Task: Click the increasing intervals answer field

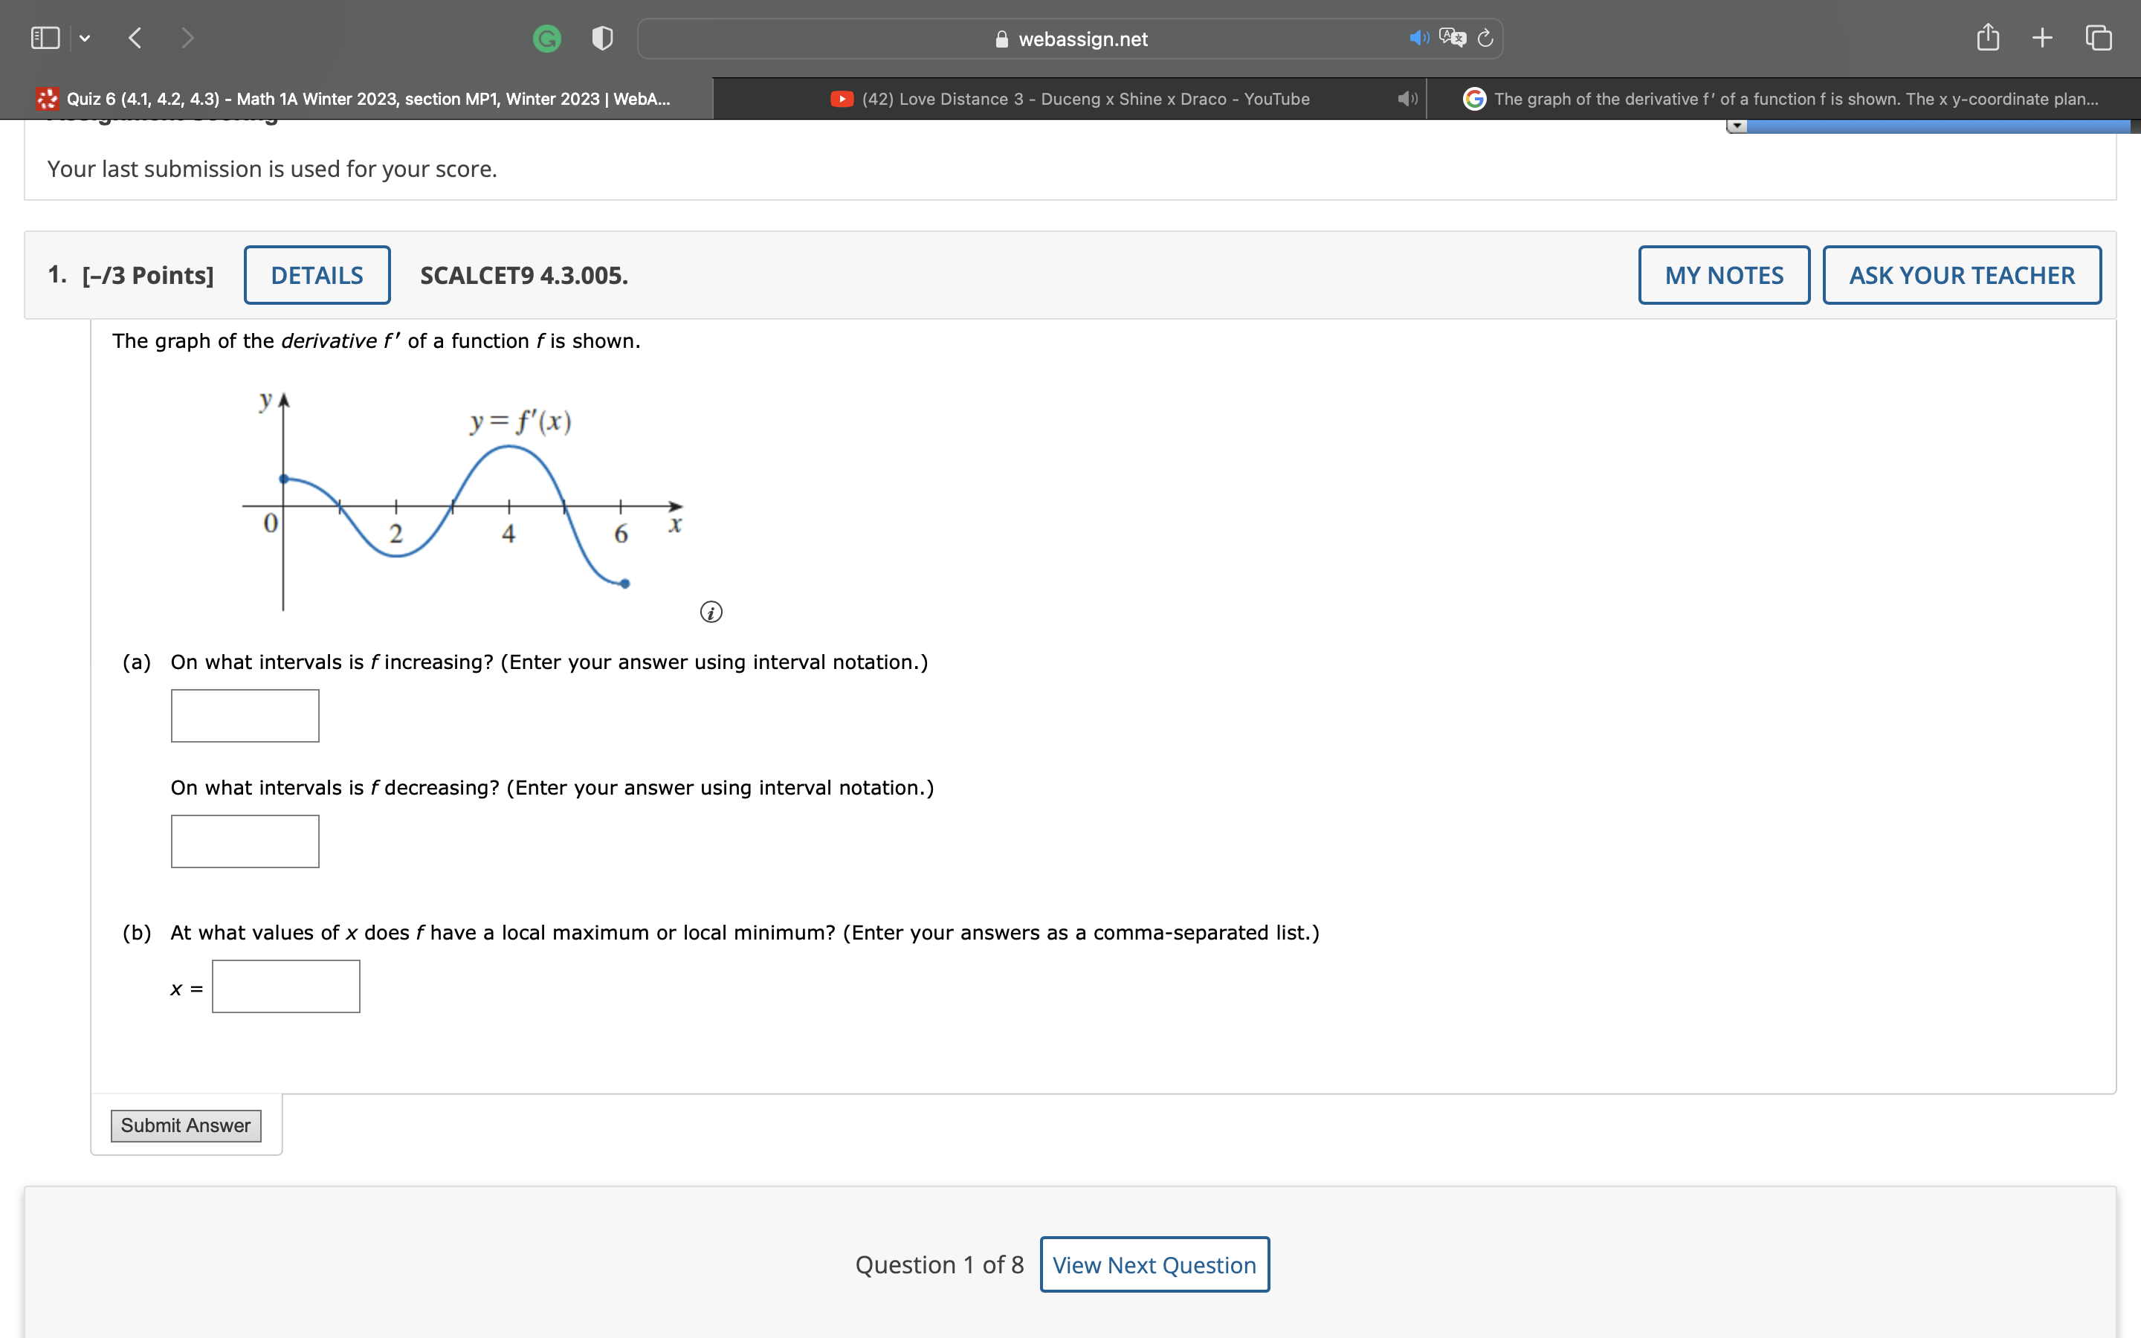Action: (x=244, y=715)
